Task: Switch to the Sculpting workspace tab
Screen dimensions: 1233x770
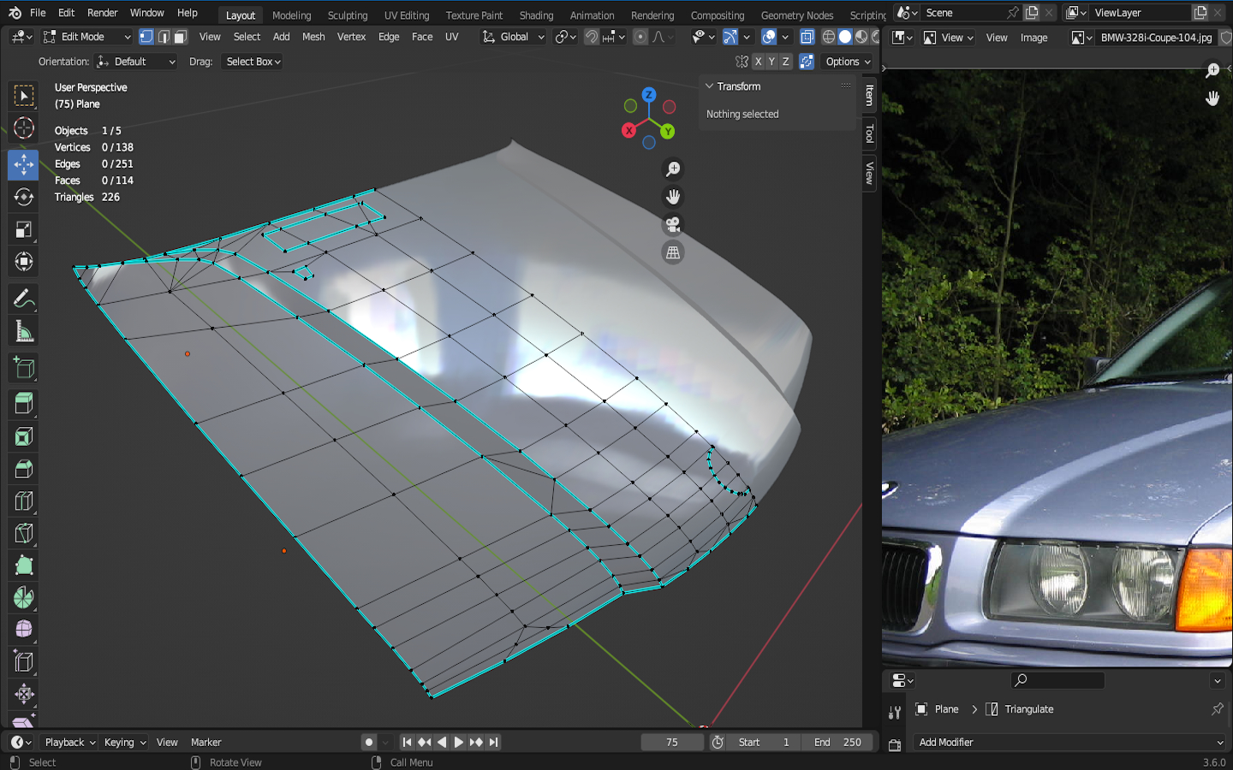Action: coord(347,15)
